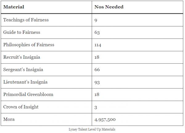Click the Recruit's Insignia cell
The image size is (185, 133).
(22, 57)
